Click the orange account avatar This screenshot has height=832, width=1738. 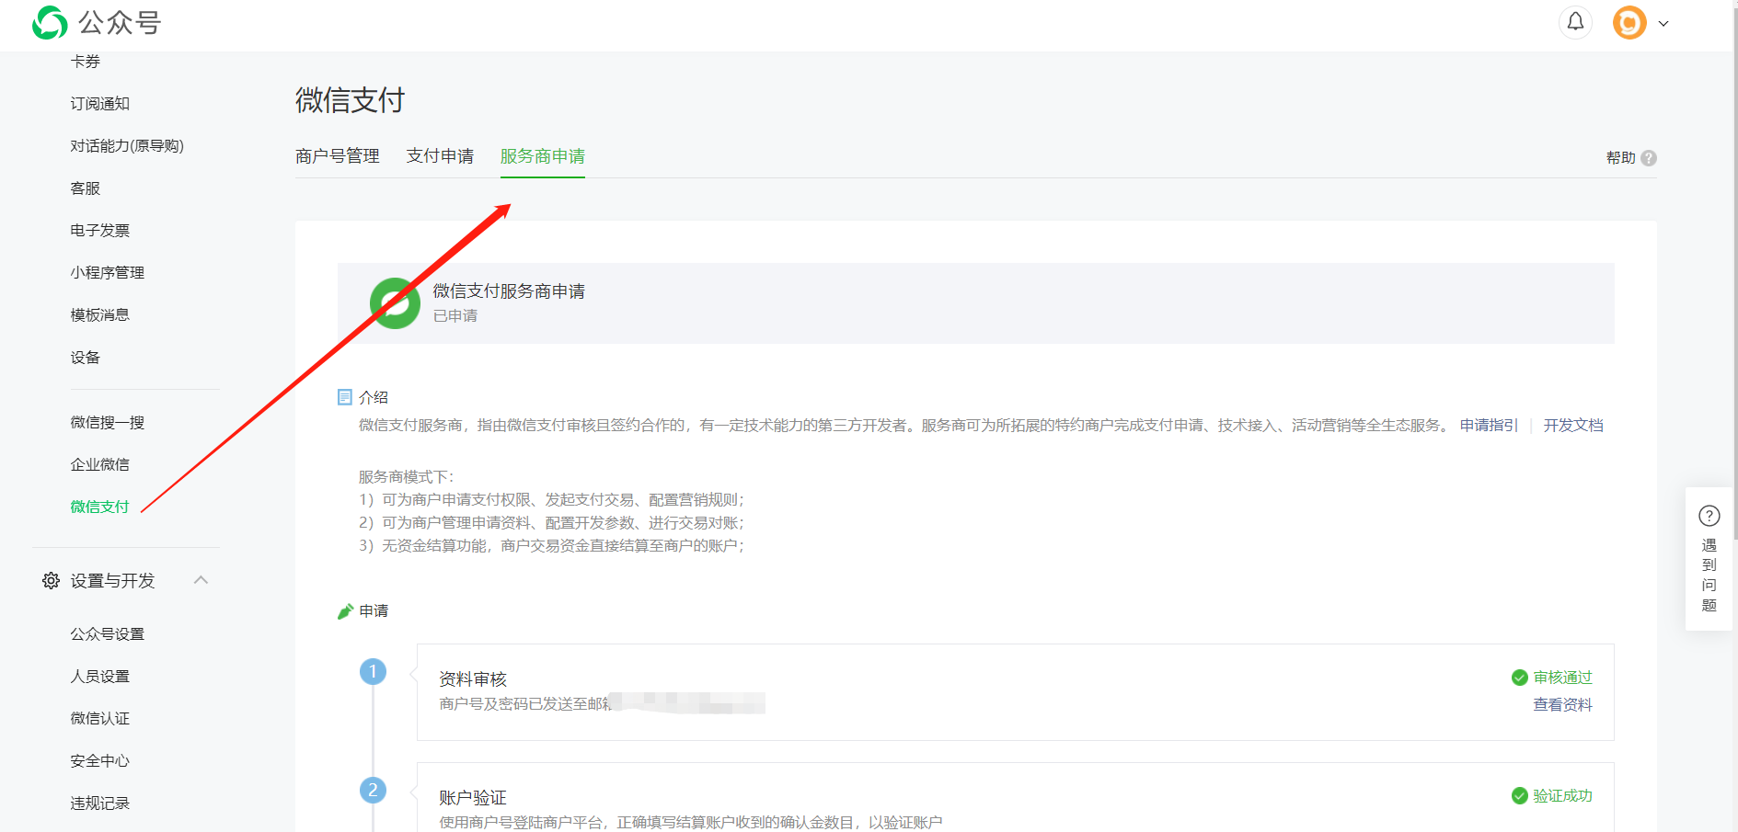pos(1629,23)
